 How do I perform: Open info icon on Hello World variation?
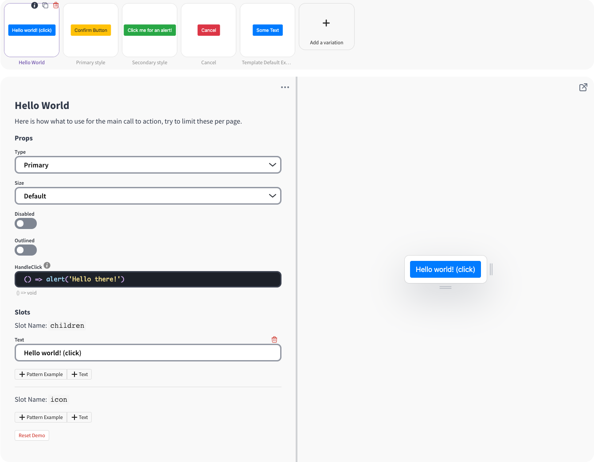[35, 5]
